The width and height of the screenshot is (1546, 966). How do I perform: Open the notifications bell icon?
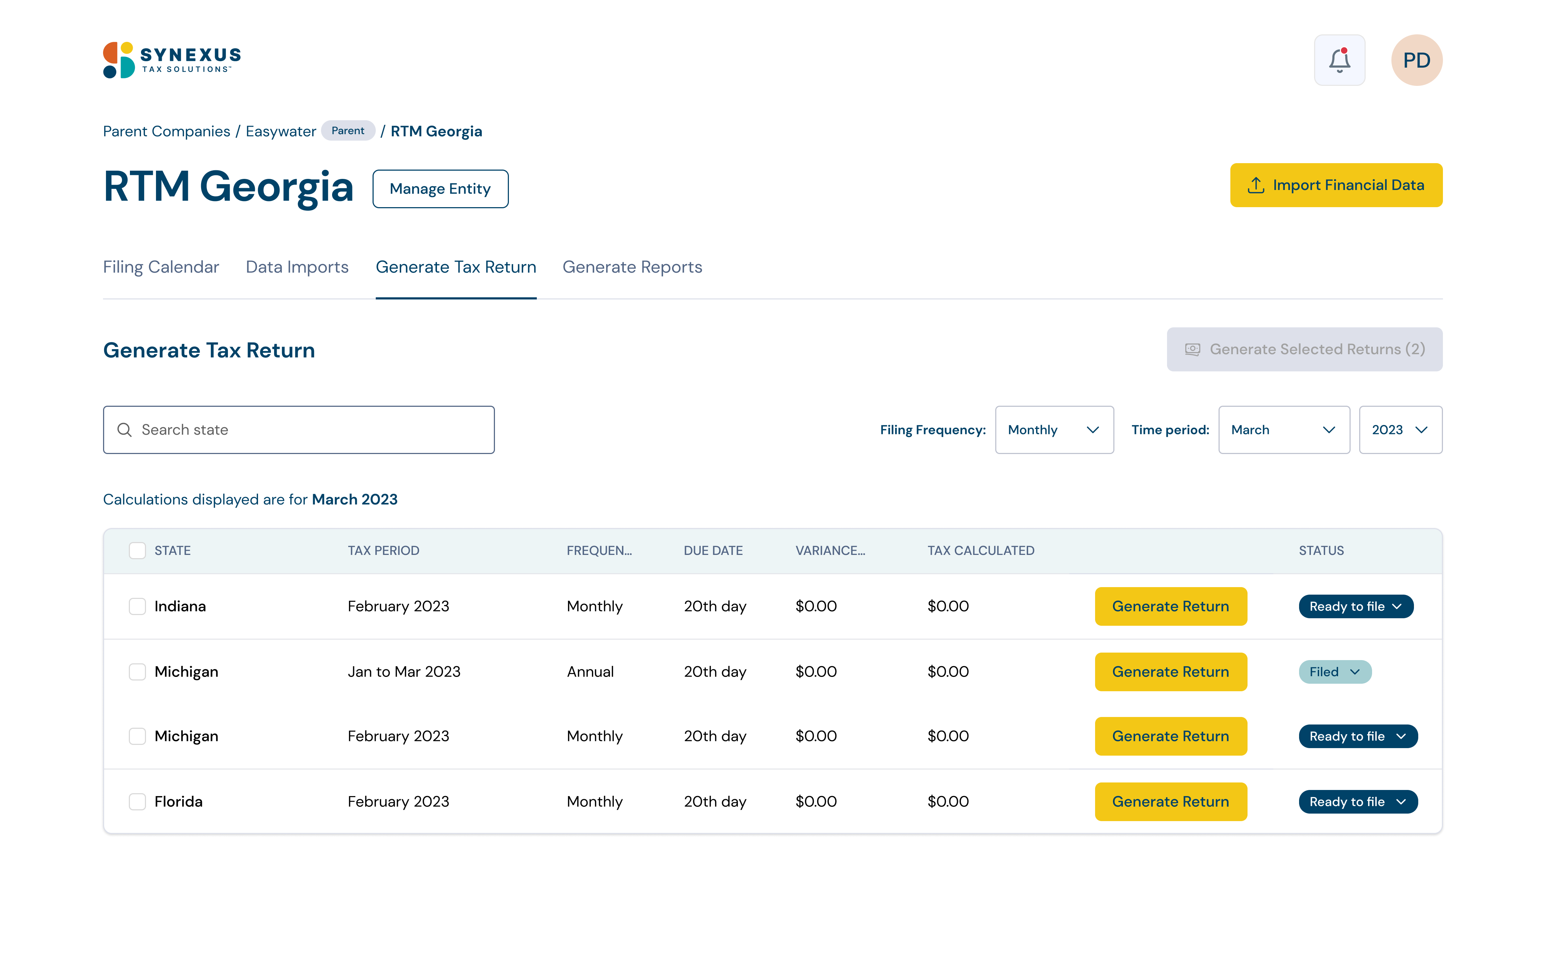point(1339,60)
